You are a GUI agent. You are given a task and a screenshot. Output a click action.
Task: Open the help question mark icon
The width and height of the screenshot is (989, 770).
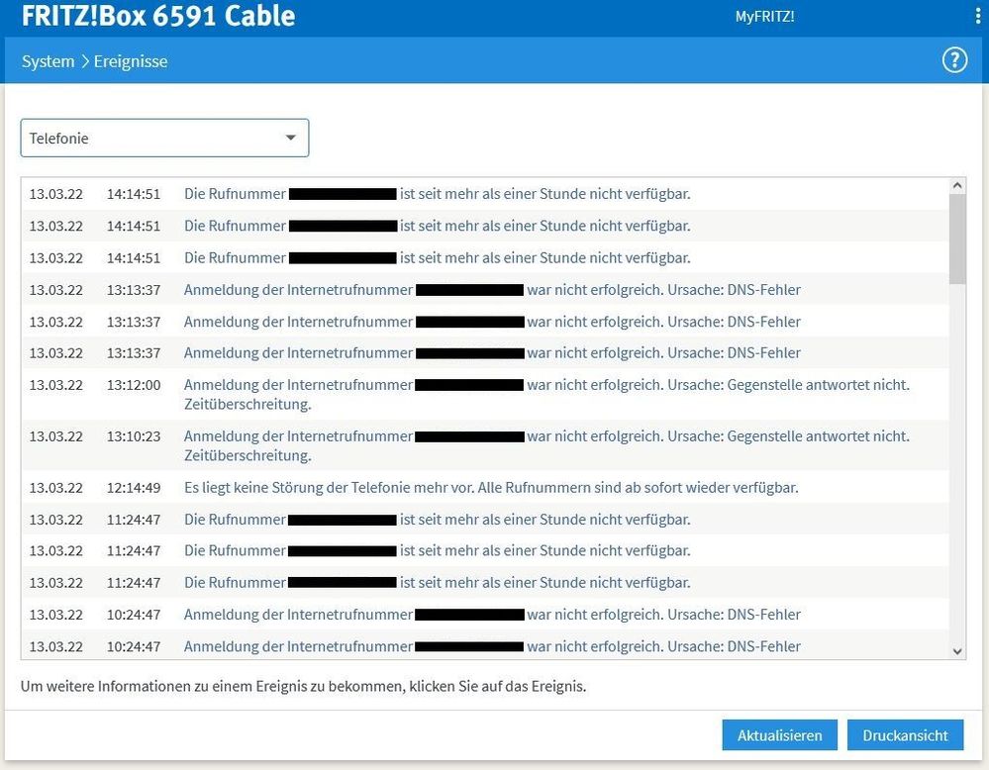click(954, 60)
